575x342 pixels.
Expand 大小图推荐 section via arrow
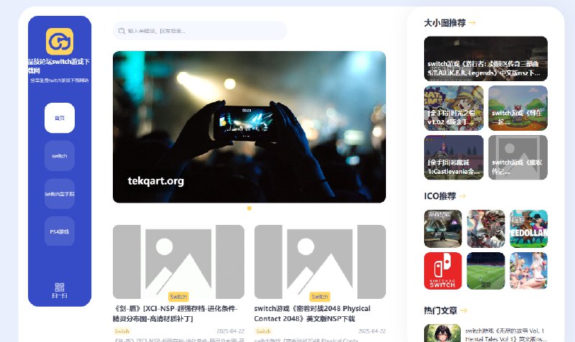click(x=472, y=23)
